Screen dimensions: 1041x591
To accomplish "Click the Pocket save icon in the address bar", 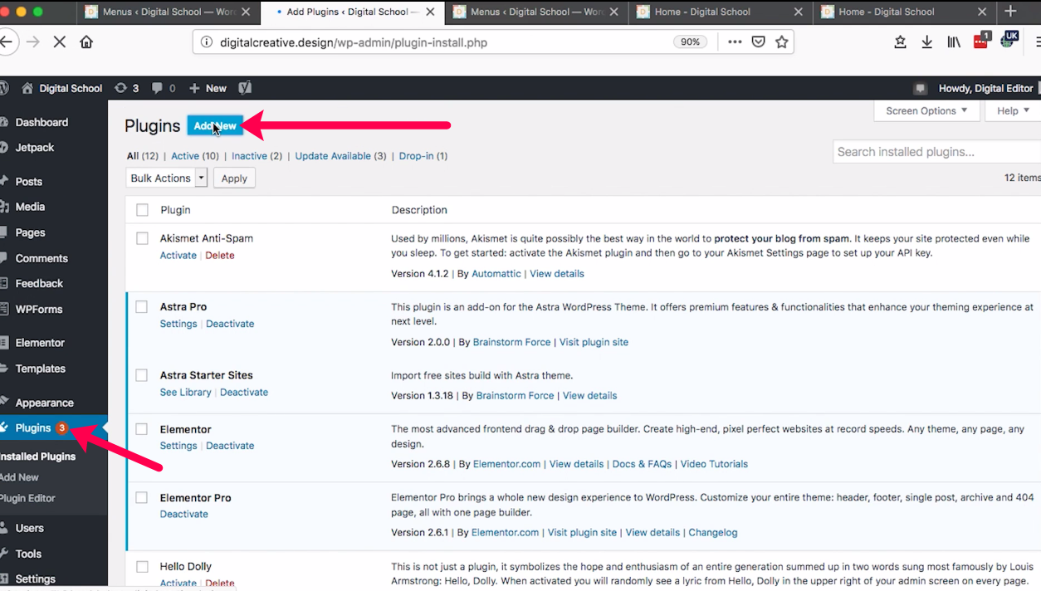I will 758,42.
